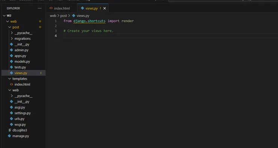Switch to the index.html tab
This screenshot has width=278, height=148.
pos(62,8)
